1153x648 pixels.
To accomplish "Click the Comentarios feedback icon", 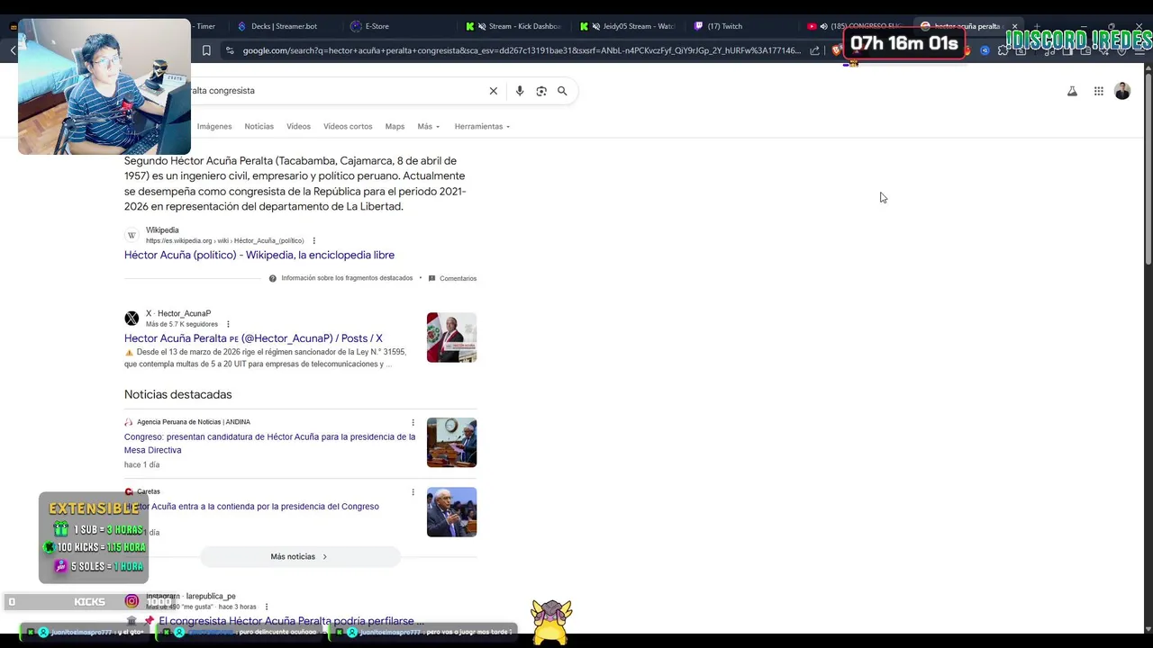I will coord(432,278).
